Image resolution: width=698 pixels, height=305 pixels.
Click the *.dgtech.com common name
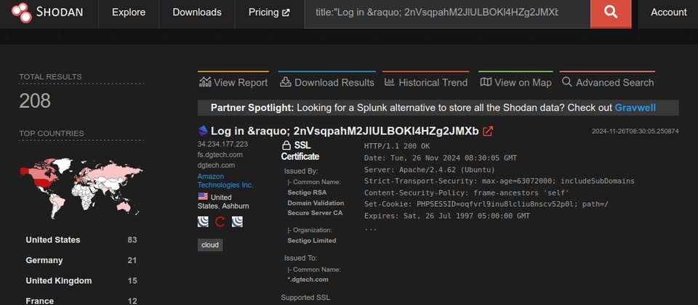(308, 280)
